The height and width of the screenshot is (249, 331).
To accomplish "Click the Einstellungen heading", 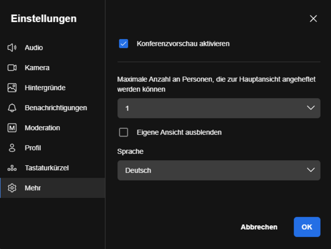I will click(44, 19).
